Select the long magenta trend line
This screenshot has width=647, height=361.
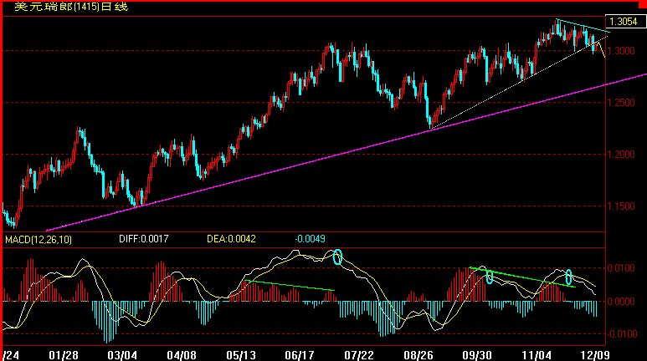[347, 152]
